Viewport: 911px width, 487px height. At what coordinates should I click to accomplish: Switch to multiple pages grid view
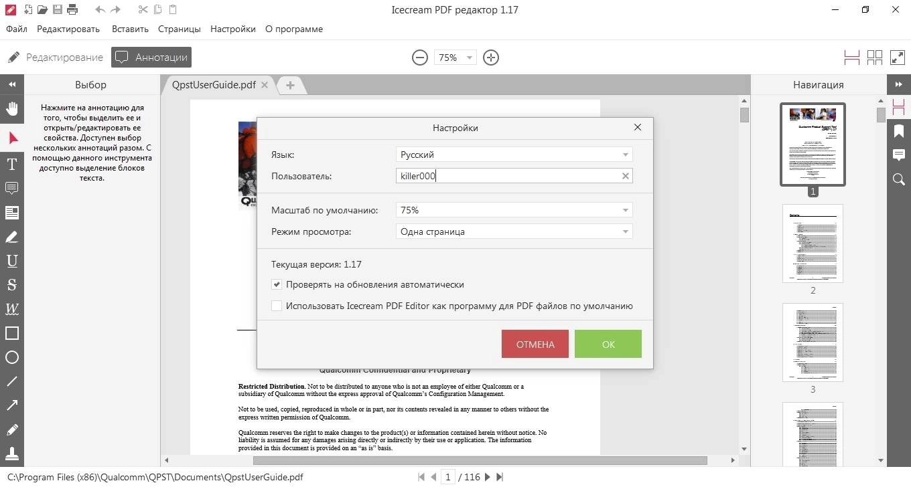point(875,58)
